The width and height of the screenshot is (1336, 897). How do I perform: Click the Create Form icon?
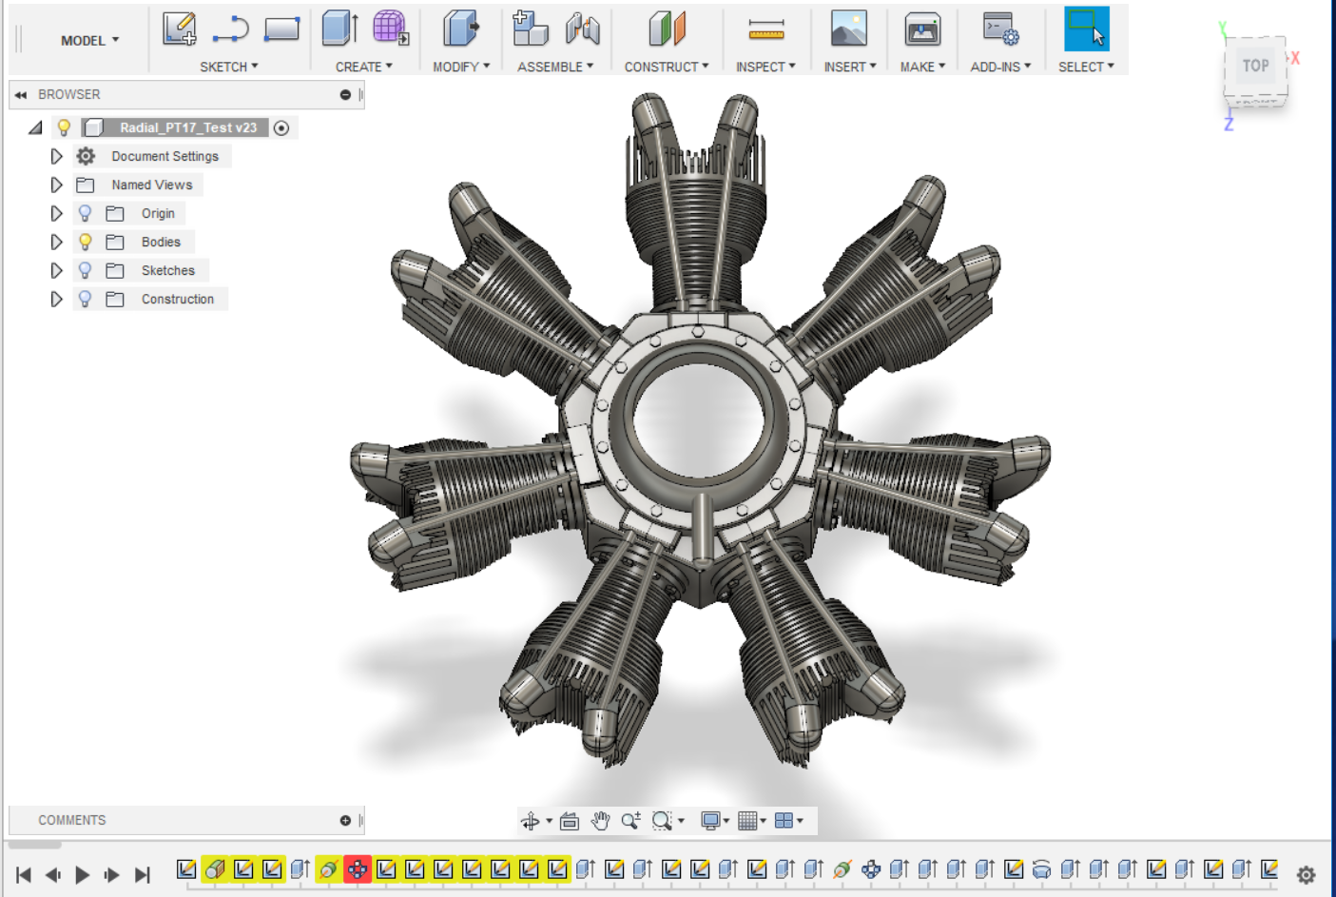[x=390, y=29]
